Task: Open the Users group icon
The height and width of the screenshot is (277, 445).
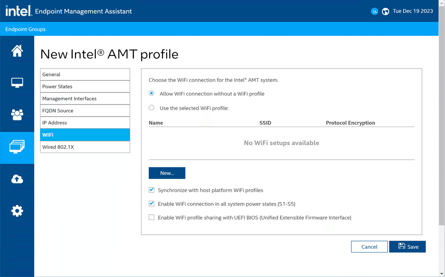Action: click(x=17, y=115)
